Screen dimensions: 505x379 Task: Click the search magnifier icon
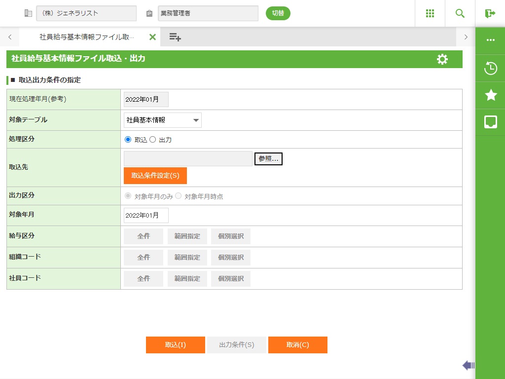(460, 13)
